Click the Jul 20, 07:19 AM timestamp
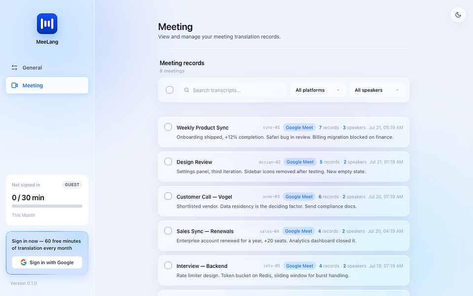 pos(385,197)
